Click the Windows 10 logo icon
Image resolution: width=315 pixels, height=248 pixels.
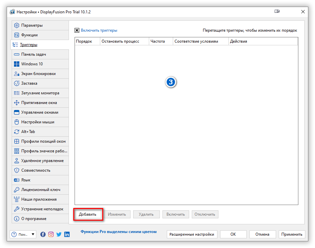(16, 64)
